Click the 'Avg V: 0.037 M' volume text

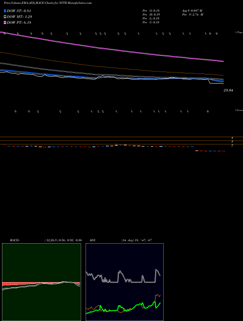[192, 11]
